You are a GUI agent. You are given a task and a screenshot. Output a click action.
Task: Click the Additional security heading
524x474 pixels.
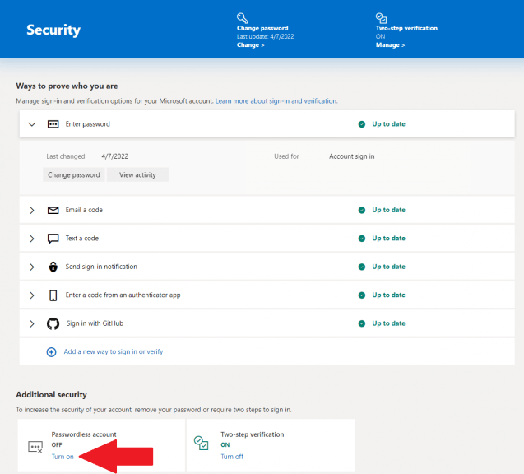coord(52,395)
